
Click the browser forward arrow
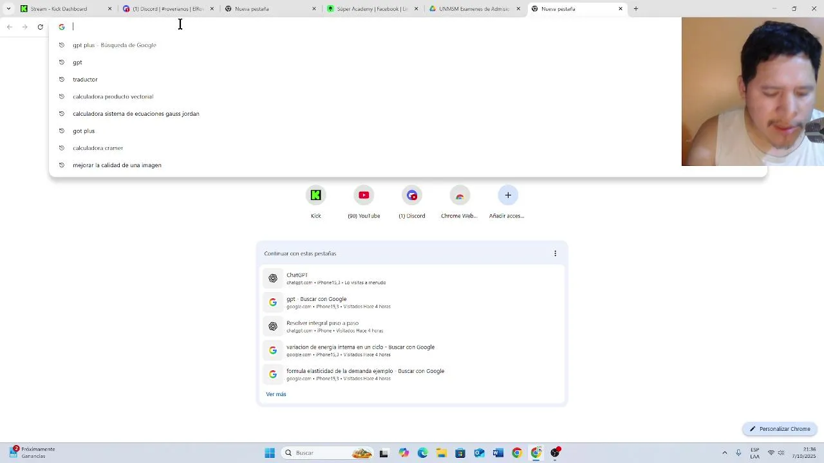point(24,27)
